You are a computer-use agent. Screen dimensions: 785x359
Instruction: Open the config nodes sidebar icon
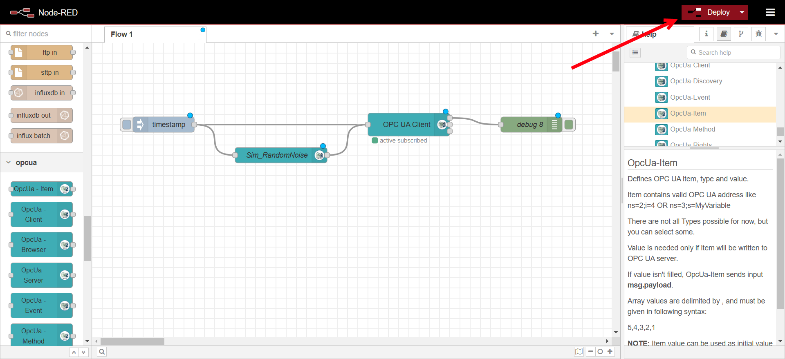(741, 34)
